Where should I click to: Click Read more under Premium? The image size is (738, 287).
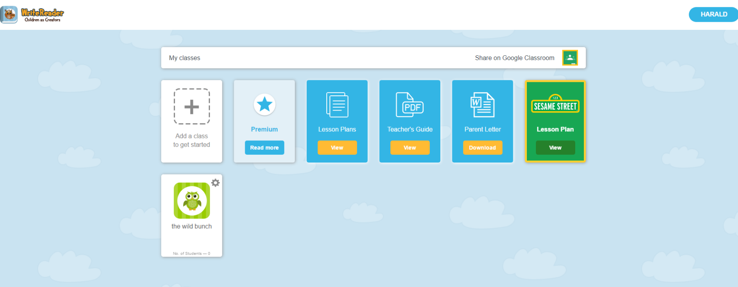[x=264, y=148]
